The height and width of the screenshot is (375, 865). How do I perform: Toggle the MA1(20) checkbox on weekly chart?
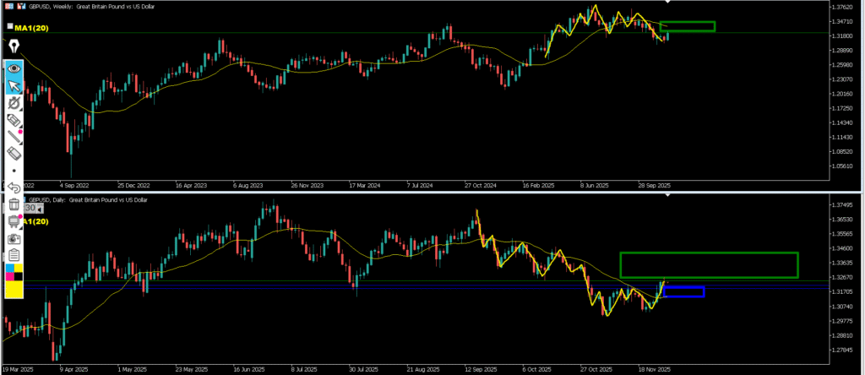pyautogui.click(x=9, y=27)
